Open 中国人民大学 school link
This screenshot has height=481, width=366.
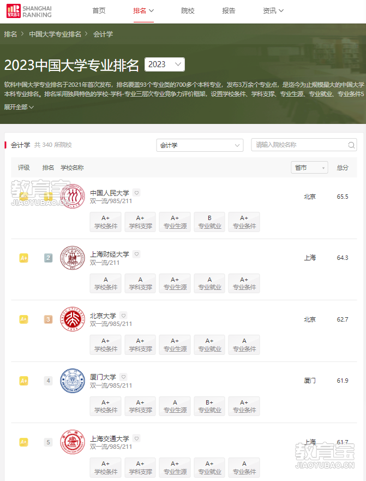coord(110,193)
